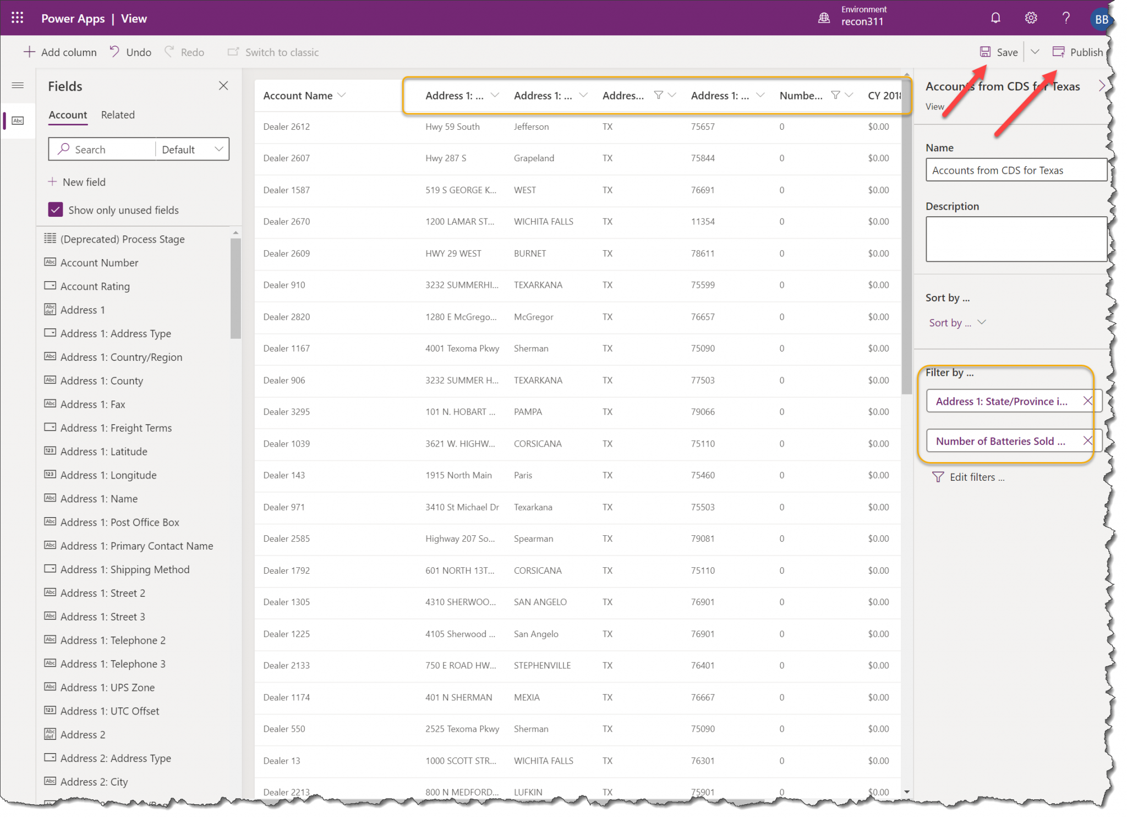
Task: Switch to the Related tab
Action: (x=118, y=114)
